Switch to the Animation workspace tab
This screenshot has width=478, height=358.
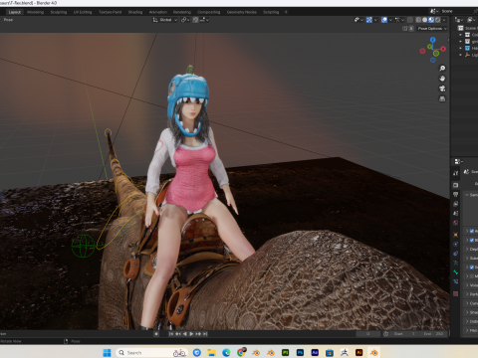[158, 12]
